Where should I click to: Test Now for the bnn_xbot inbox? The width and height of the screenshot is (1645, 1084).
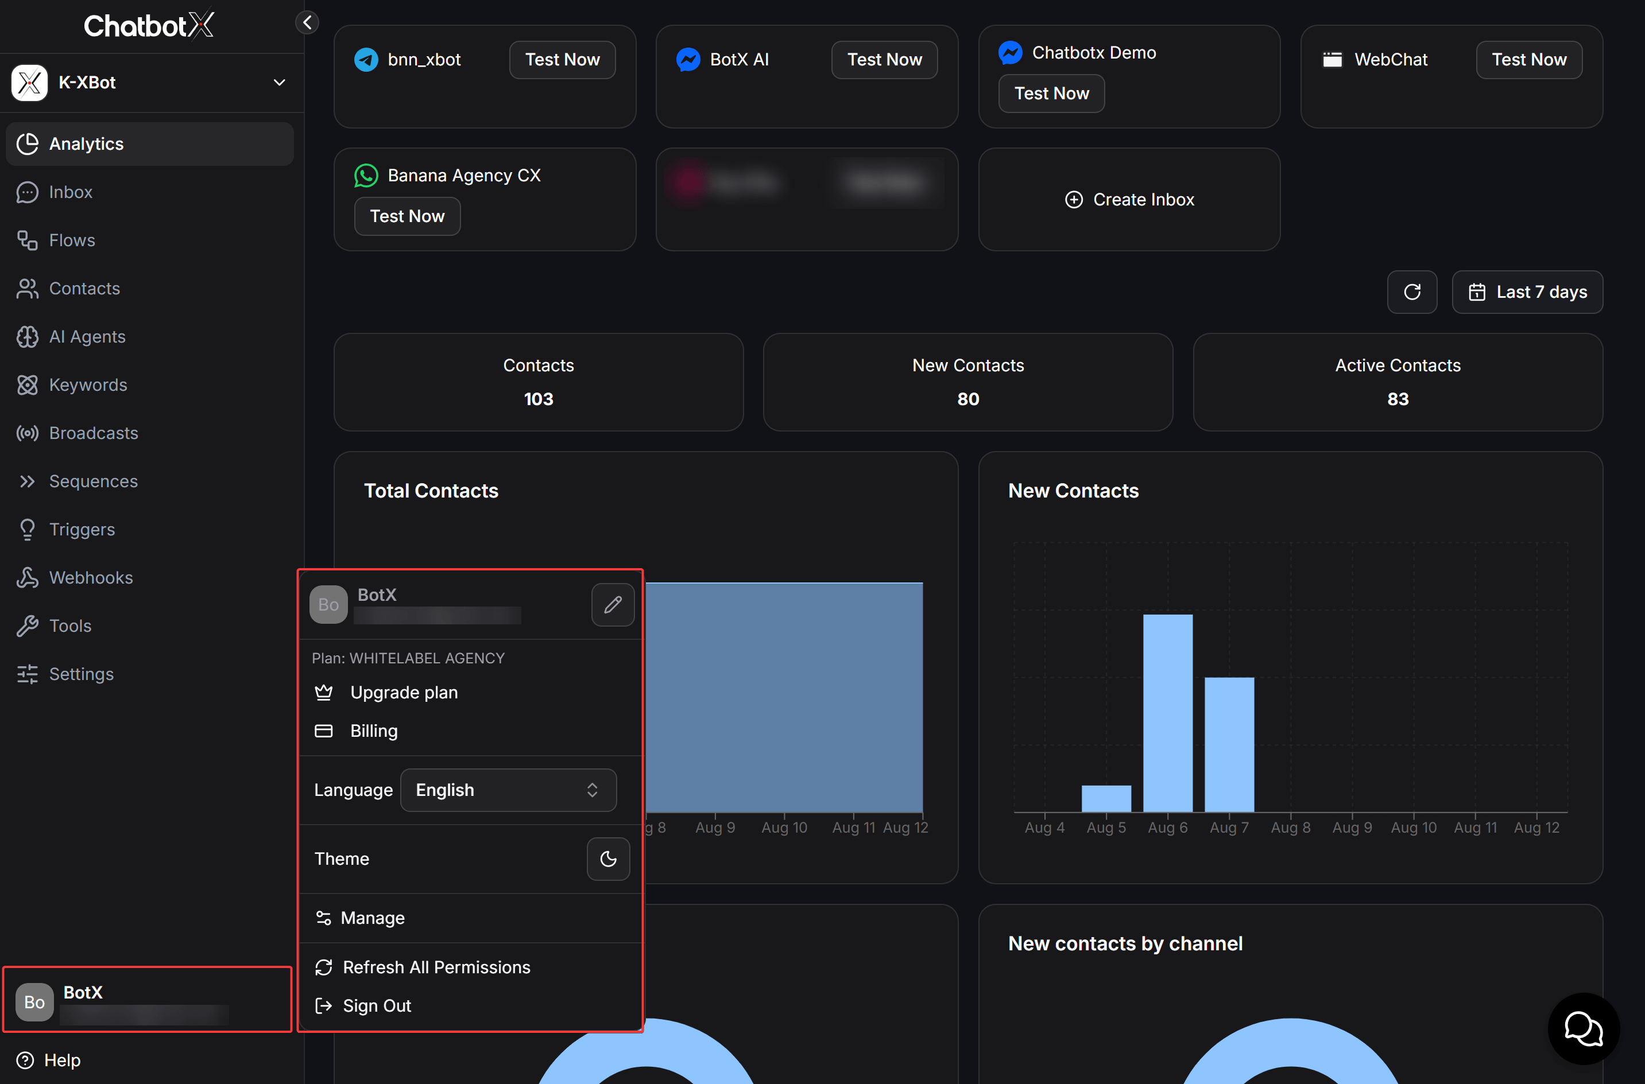click(562, 60)
